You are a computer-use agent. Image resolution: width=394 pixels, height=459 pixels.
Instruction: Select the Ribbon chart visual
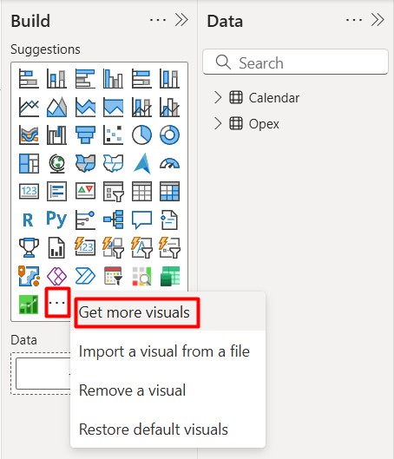[29, 135]
